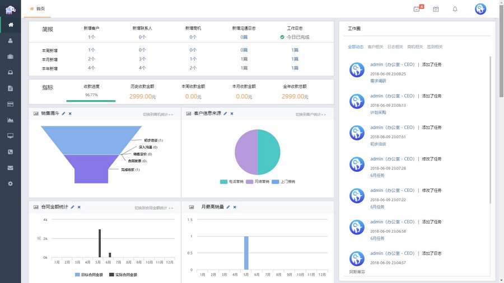Open the document file icon in sidebar
Image resolution: width=504 pixels, height=283 pixels.
pyautogui.click(x=11, y=88)
